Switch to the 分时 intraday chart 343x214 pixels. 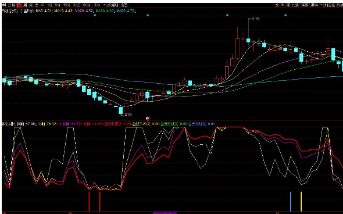pyautogui.click(x=10, y=5)
